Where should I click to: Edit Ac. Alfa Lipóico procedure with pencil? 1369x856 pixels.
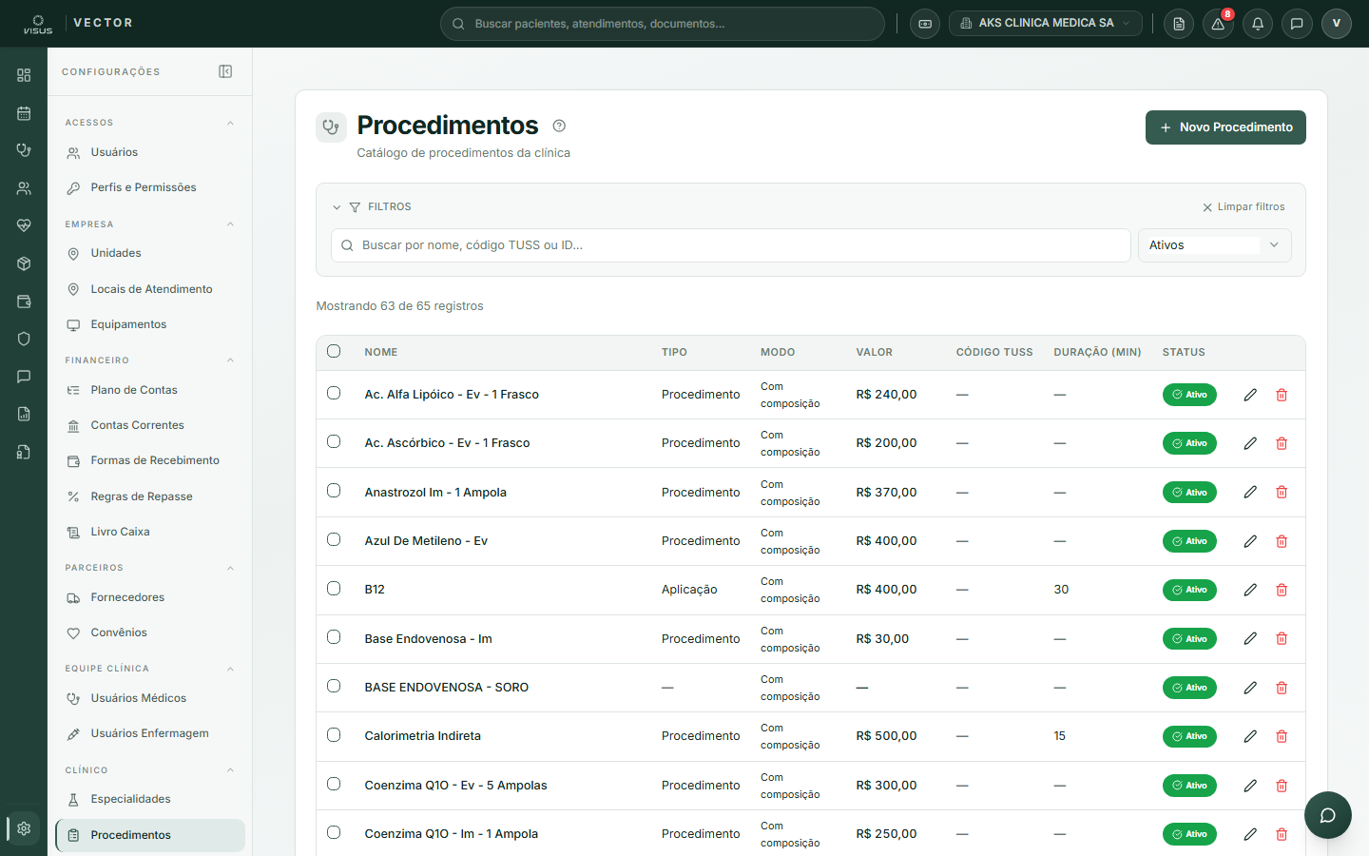(1250, 395)
